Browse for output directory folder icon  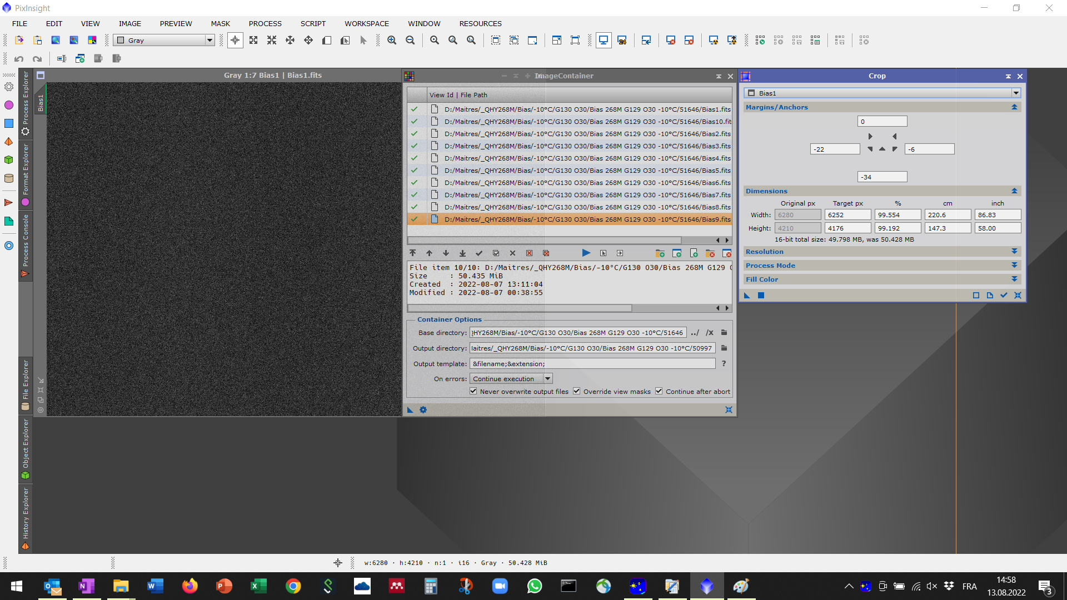(724, 348)
